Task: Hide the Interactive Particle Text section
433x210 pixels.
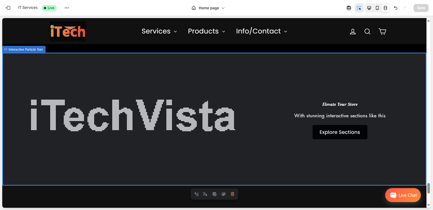Action: 223,194
